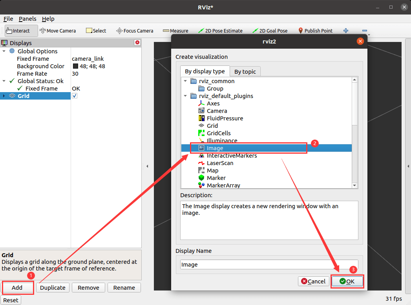411x305 pixels.
Task: Toggle the Grid display checkbox
Action: click(75, 96)
